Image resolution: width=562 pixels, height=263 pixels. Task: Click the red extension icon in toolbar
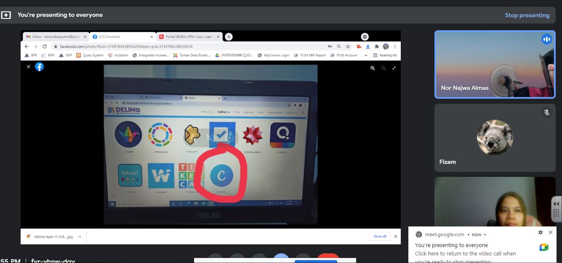coord(359,47)
